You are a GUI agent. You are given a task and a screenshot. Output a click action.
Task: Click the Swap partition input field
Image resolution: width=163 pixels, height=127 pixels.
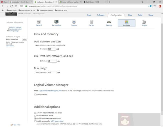pos(52,72)
